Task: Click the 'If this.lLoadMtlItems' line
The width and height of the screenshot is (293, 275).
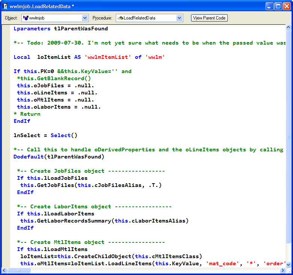Action: tap(52, 249)
